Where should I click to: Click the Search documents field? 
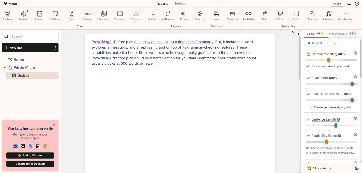point(30,36)
